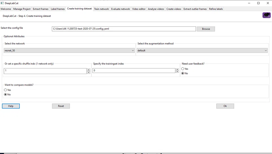Screen dimensions: 272x154
Task: Decrement the shuffle index spinner down arrow
Action: coord(89,72)
